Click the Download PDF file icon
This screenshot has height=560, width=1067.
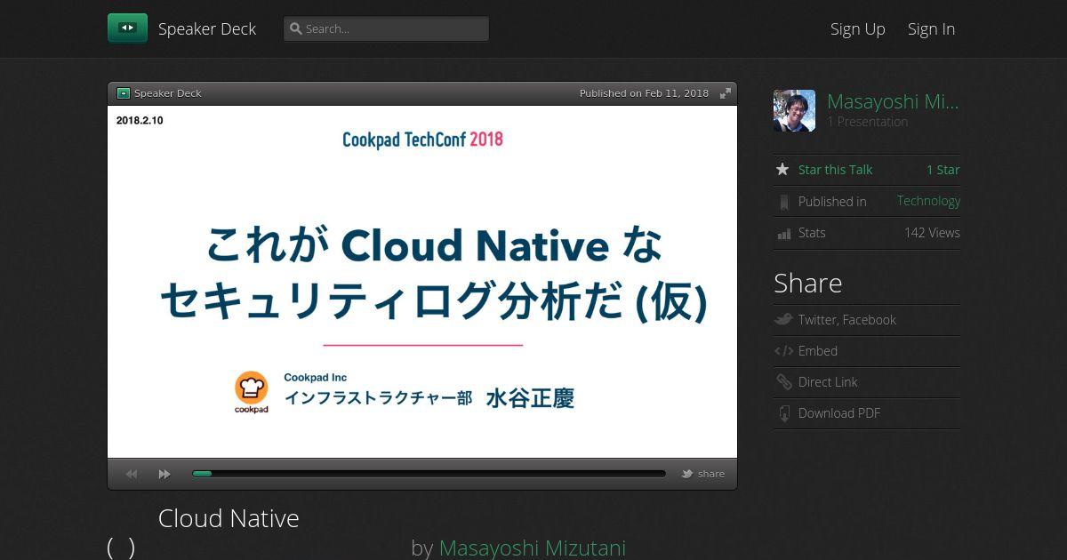pyautogui.click(x=783, y=413)
